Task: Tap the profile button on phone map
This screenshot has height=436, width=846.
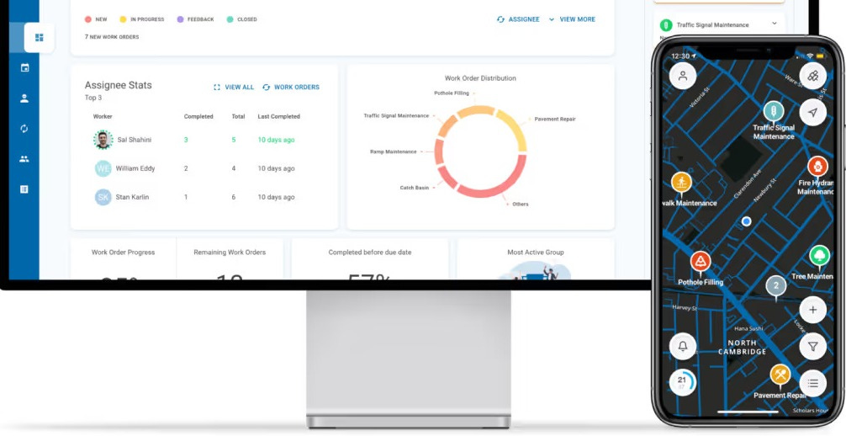Action: (x=683, y=76)
